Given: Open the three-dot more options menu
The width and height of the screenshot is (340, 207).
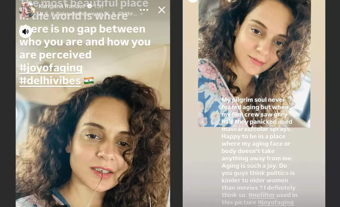Looking at the screenshot, I should tap(144, 10).
